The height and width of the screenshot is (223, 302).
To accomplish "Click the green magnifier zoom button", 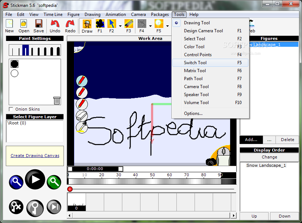I will click(54, 182).
